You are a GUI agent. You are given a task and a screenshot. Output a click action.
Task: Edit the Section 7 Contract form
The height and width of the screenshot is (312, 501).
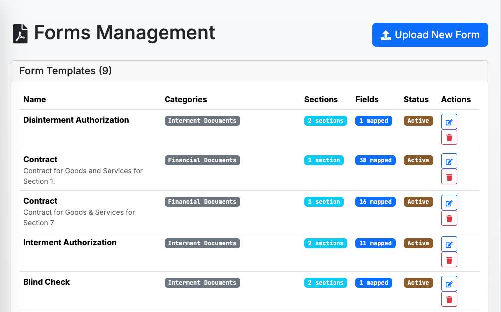click(x=449, y=202)
